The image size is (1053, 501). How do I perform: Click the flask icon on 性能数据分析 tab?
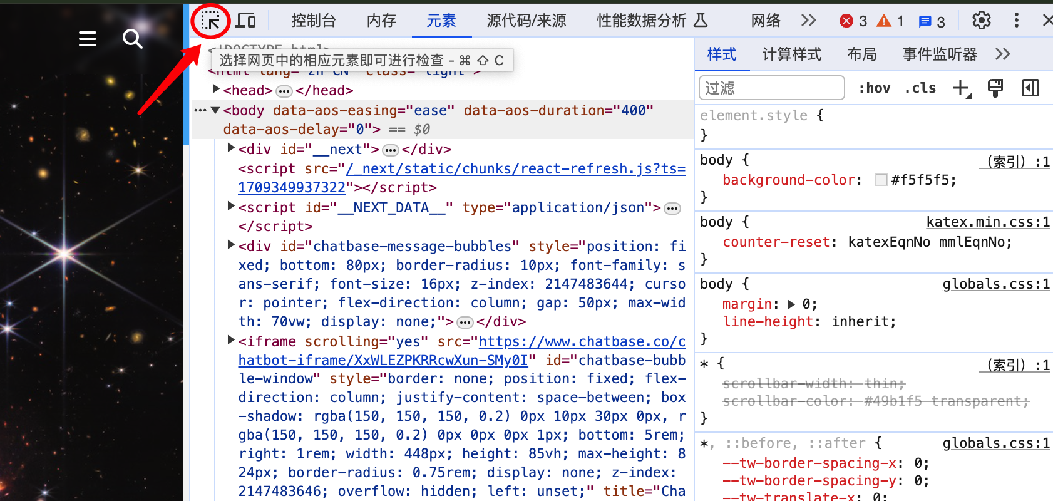coord(701,21)
